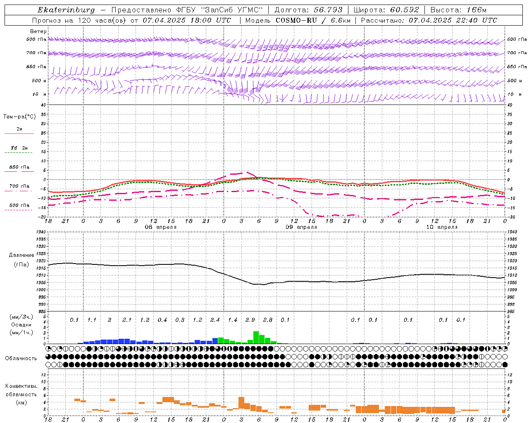
Task: Click the '2.8' 3-hour precipitation value
Action: [268, 320]
